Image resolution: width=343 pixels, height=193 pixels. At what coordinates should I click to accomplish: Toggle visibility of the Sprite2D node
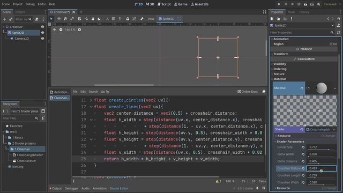point(43,33)
